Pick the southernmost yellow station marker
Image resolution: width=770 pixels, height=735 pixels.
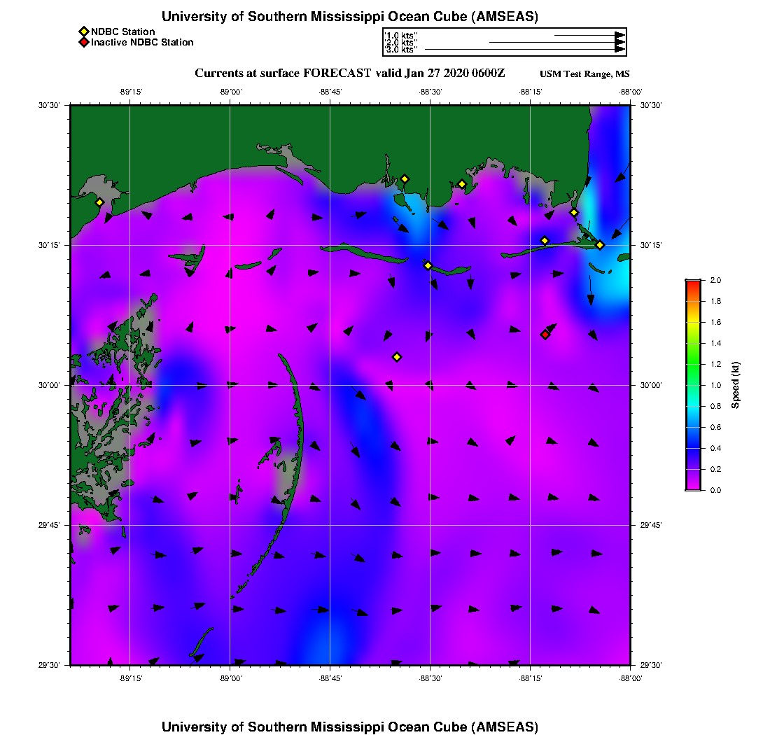point(397,357)
